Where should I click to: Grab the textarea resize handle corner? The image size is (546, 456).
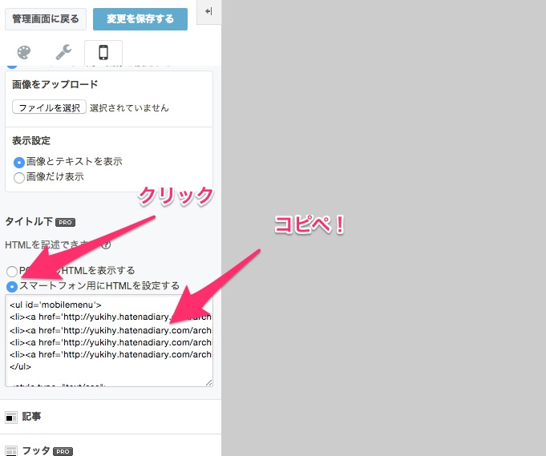click(209, 382)
